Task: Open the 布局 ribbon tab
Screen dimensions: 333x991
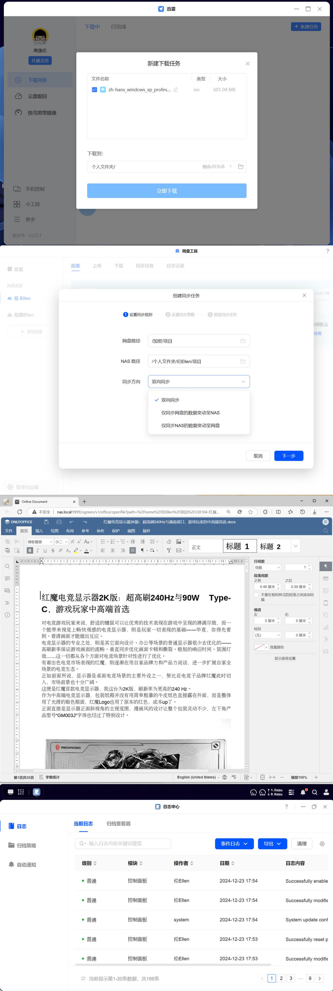Action: point(70,531)
